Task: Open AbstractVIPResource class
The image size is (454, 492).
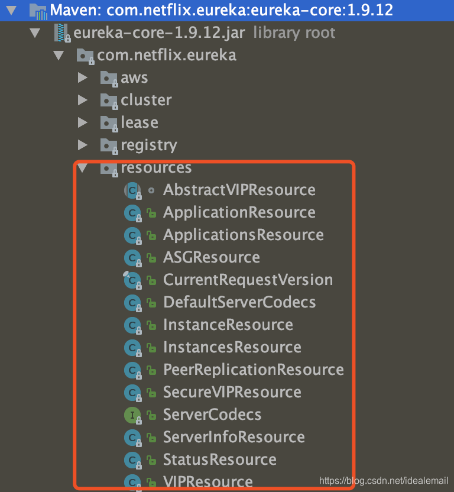Action: click(239, 190)
